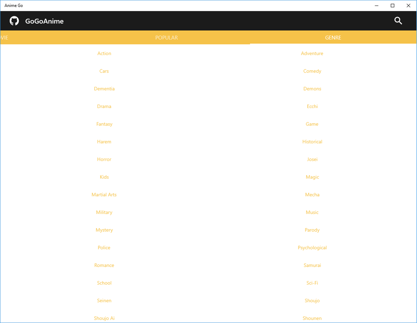This screenshot has height=323, width=417.
Task: Select the GENRE tab
Action: (x=333, y=38)
